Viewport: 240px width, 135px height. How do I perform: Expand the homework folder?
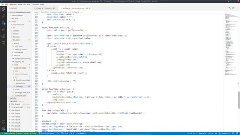(x=18, y=52)
